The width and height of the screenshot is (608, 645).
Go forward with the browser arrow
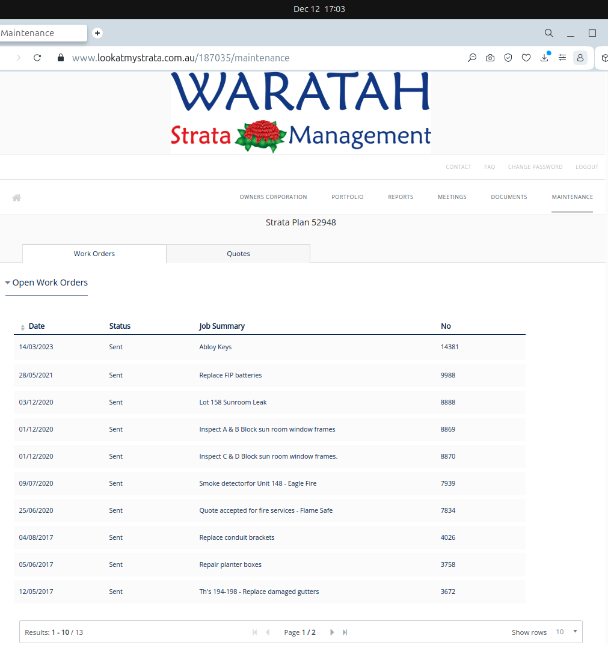point(19,58)
